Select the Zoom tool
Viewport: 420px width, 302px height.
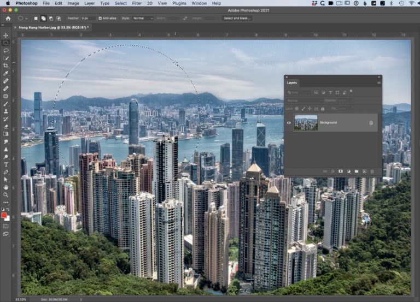point(5,195)
